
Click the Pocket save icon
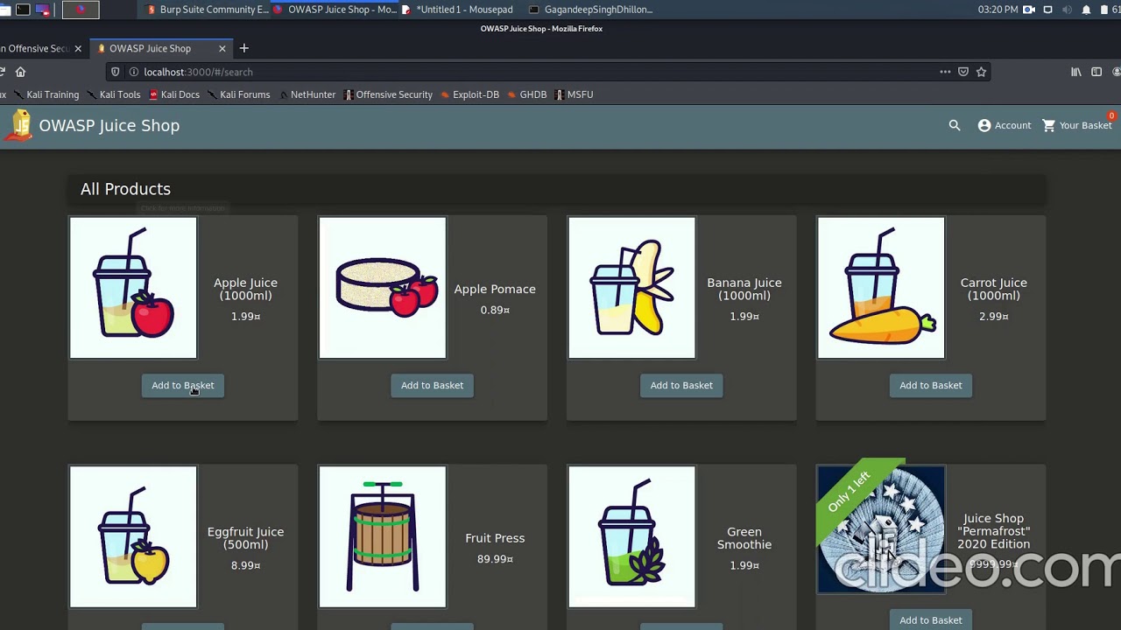(x=963, y=72)
